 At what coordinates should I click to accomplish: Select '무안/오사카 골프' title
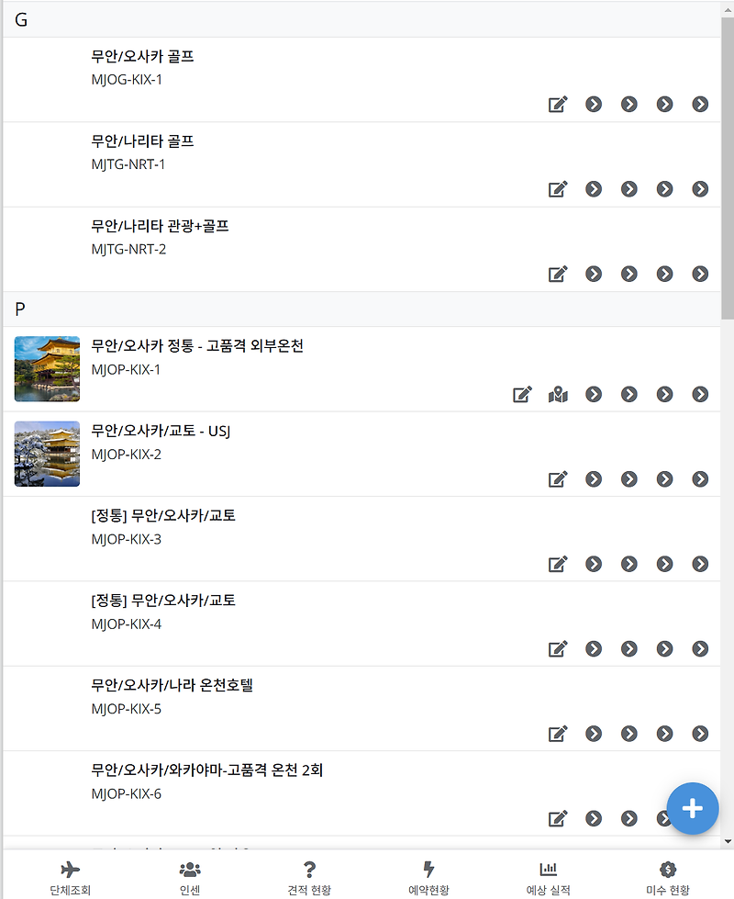[143, 56]
